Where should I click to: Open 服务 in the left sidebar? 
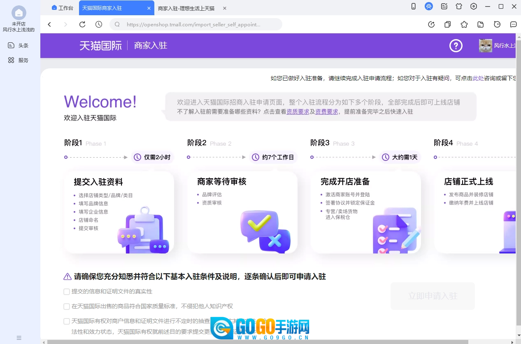click(19, 60)
